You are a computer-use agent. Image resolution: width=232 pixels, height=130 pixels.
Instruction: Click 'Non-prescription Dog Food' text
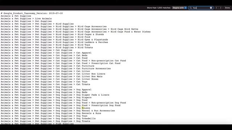(x=109, y=103)
